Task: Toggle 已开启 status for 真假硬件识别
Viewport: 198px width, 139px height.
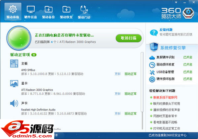Action: [x=188, y=57]
